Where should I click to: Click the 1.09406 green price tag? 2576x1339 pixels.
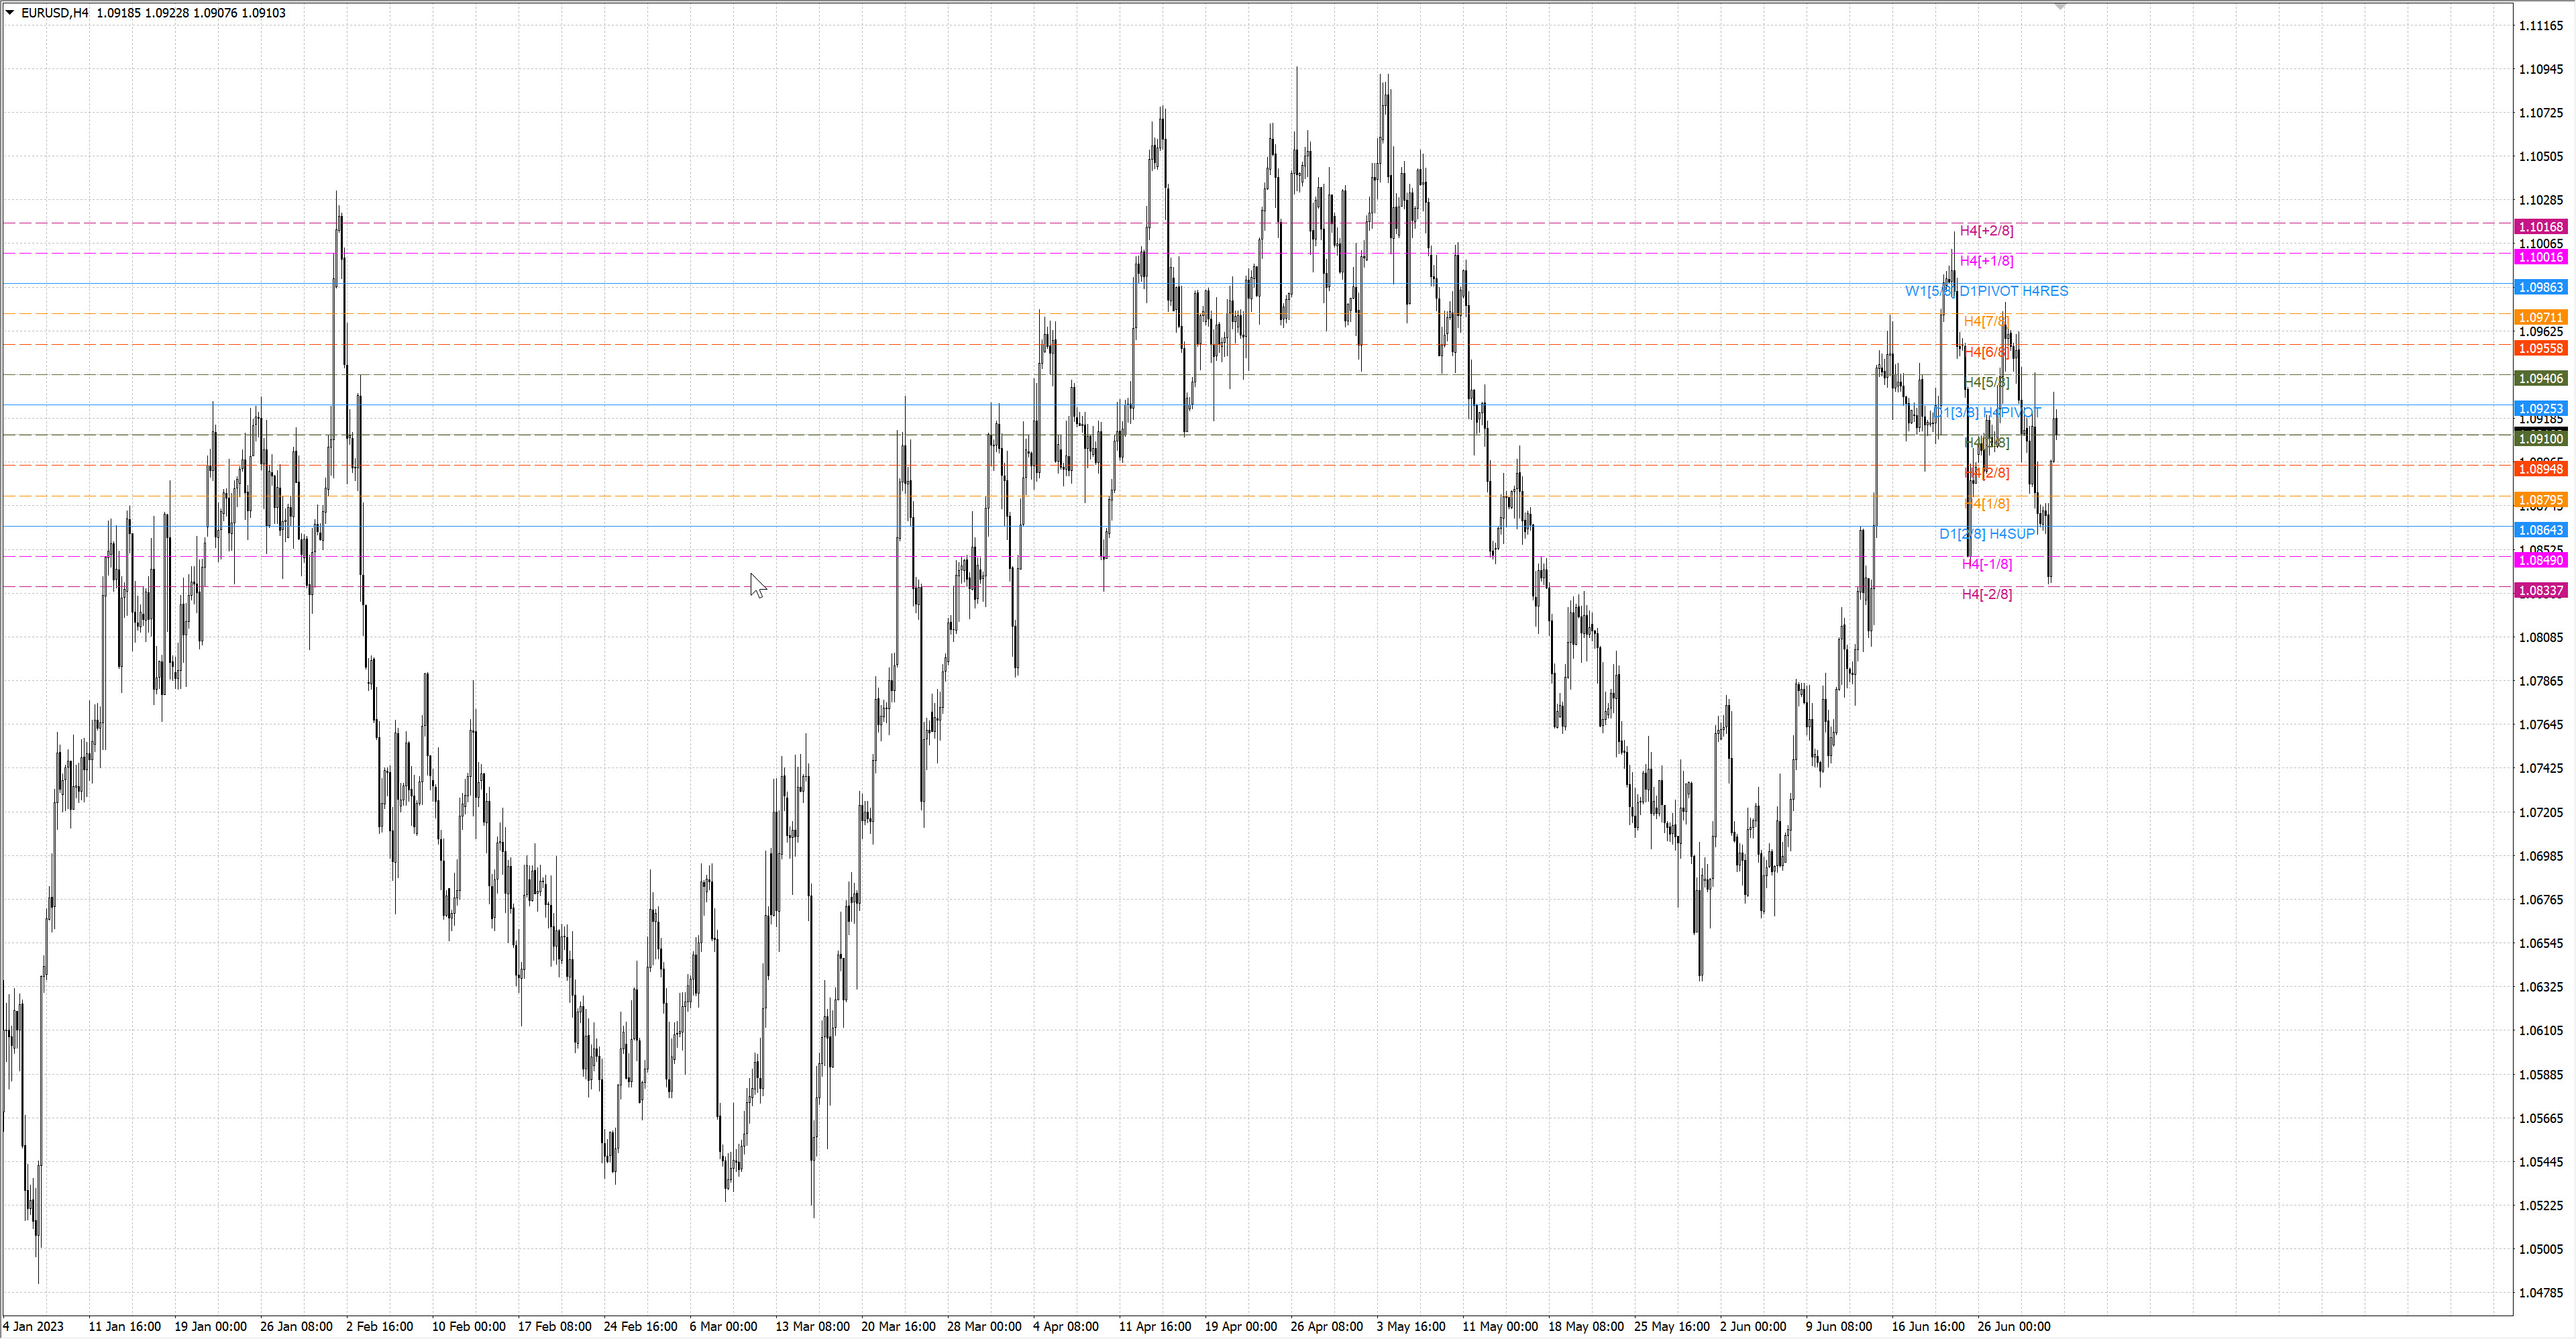point(2540,378)
